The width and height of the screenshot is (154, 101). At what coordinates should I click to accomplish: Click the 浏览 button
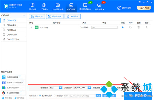(x=98, y=96)
